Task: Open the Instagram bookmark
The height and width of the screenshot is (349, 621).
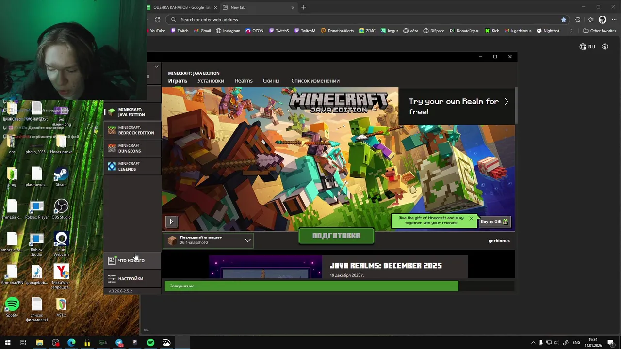Action: pos(228,31)
